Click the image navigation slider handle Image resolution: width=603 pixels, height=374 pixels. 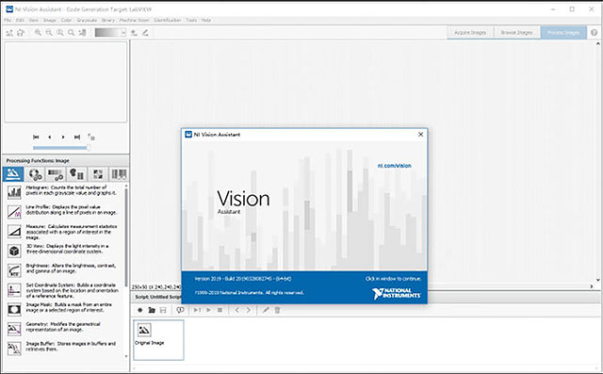point(89,148)
